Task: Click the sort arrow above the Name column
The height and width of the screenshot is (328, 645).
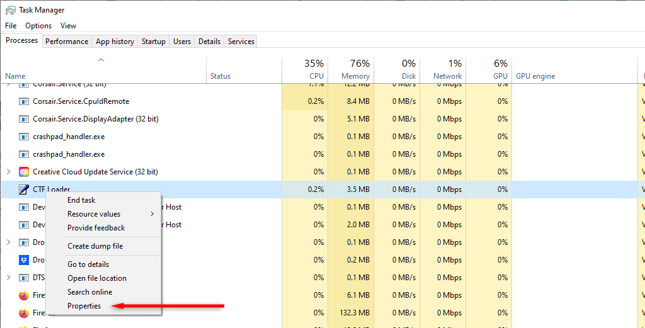Action: point(101,60)
